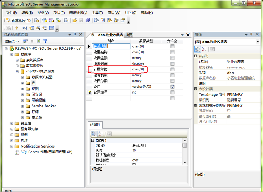Click Categorized view icon in 属性 panel
The width and height of the screenshot is (263, 192).
(x=197, y=49)
